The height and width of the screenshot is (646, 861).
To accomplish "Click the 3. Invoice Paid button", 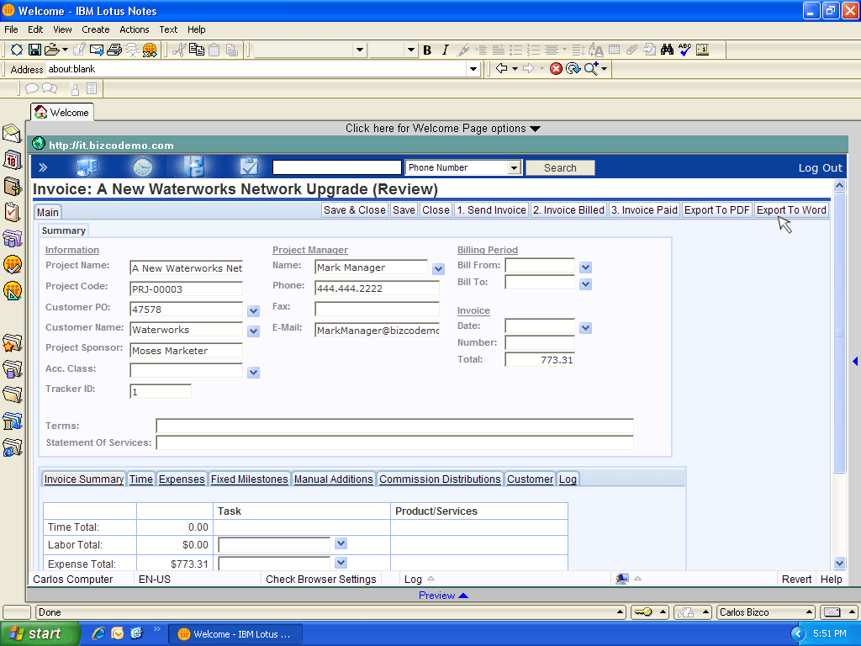I will click(644, 210).
